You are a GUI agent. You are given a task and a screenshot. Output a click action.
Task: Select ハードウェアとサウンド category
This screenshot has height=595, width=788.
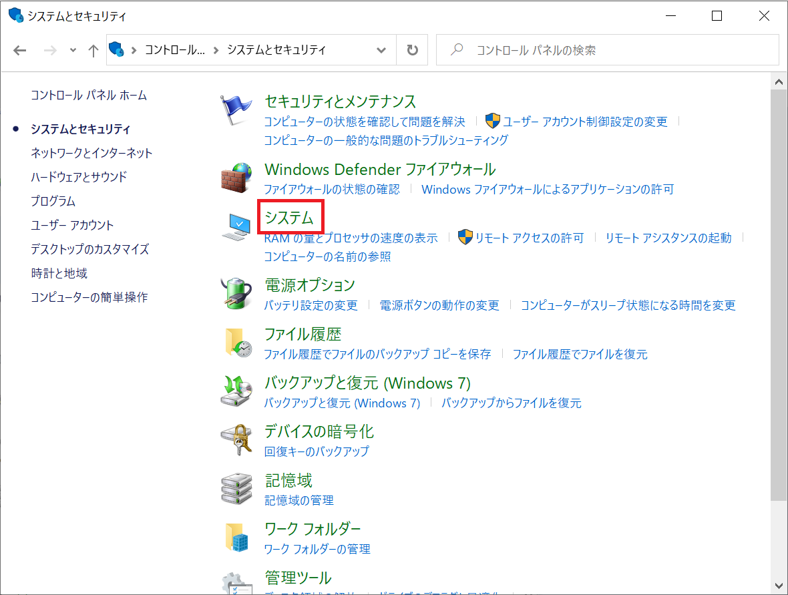(79, 177)
